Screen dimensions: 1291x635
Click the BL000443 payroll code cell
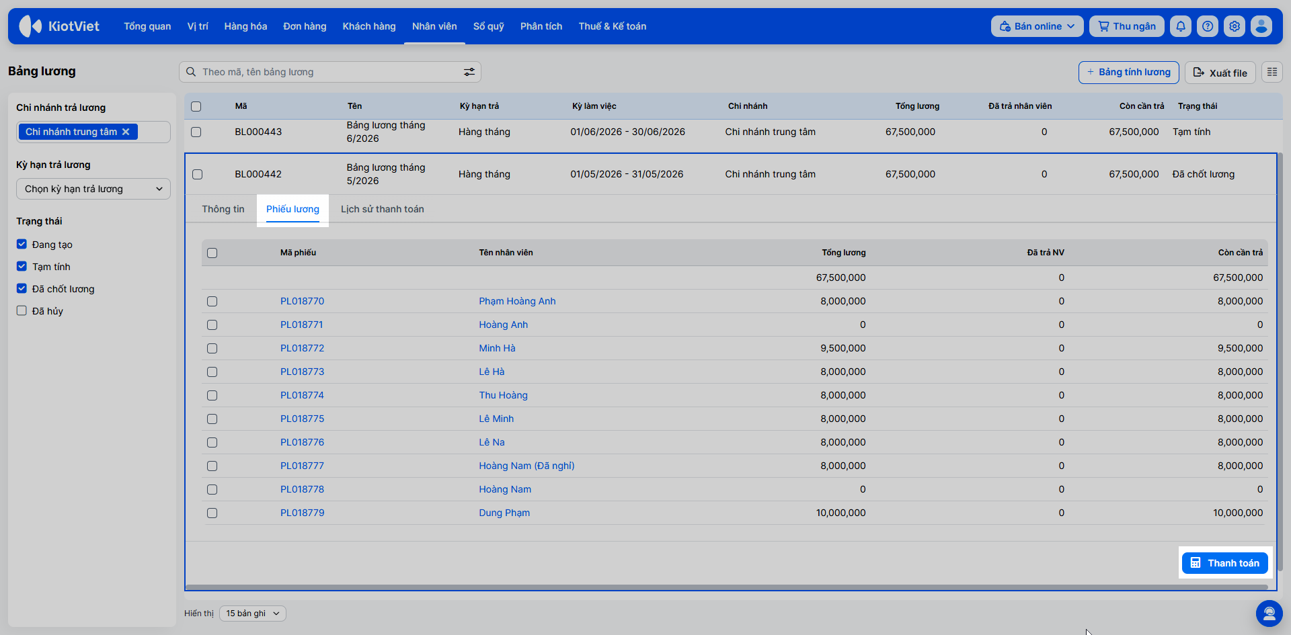pos(258,132)
